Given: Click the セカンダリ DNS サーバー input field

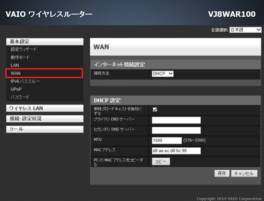Looking at the screenshot, I should click(x=176, y=130).
